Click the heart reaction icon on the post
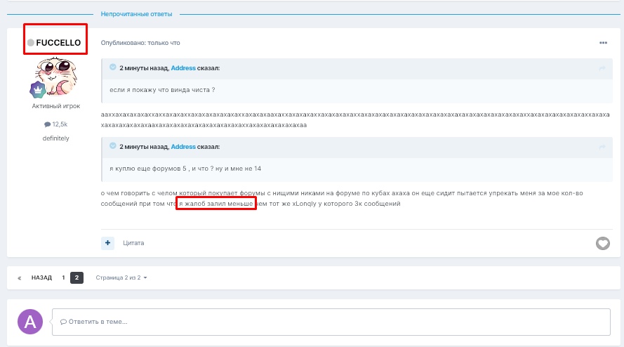This screenshot has width=624, height=347. tap(602, 243)
